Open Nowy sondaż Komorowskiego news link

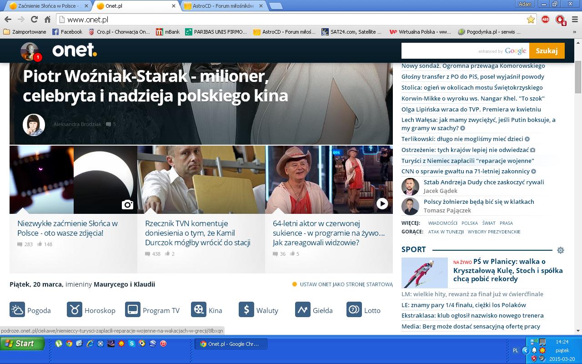click(x=473, y=66)
